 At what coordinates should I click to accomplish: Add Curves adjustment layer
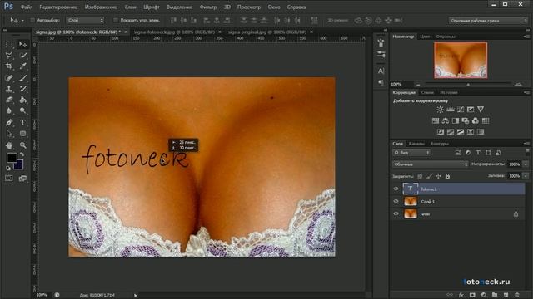coord(461,110)
